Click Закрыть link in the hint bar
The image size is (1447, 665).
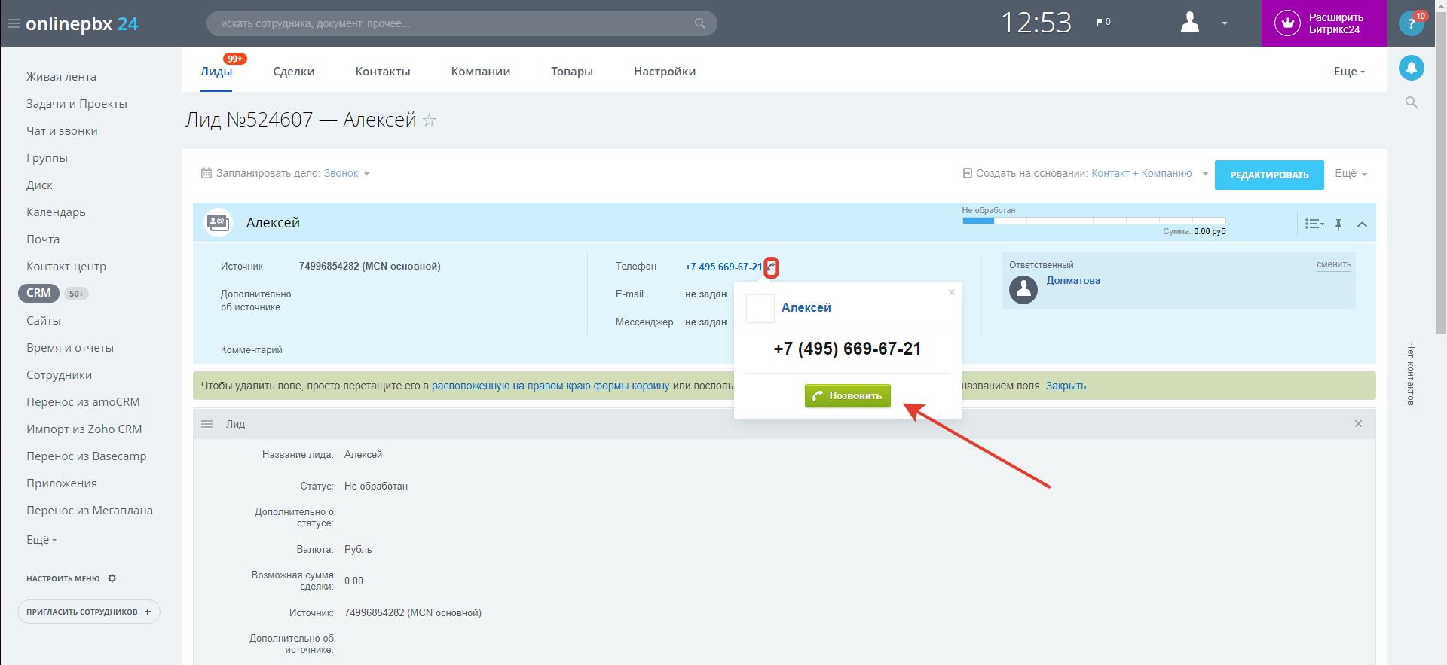point(1066,386)
